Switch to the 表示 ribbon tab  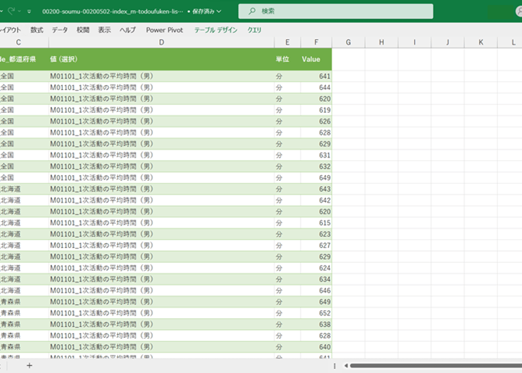104,30
